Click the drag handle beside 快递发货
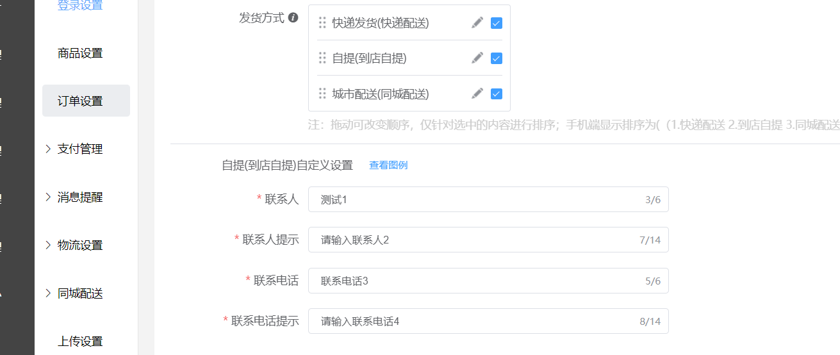The height and width of the screenshot is (355, 840). pos(322,23)
